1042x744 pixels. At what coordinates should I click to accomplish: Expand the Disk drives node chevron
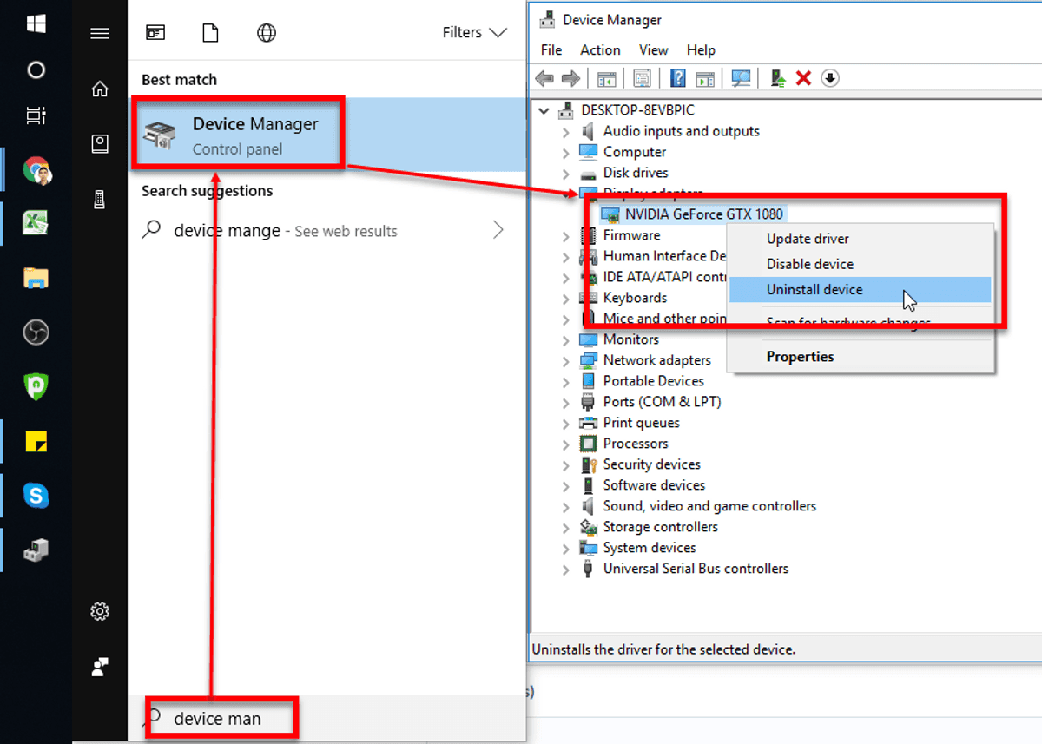(x=566, y=174)
